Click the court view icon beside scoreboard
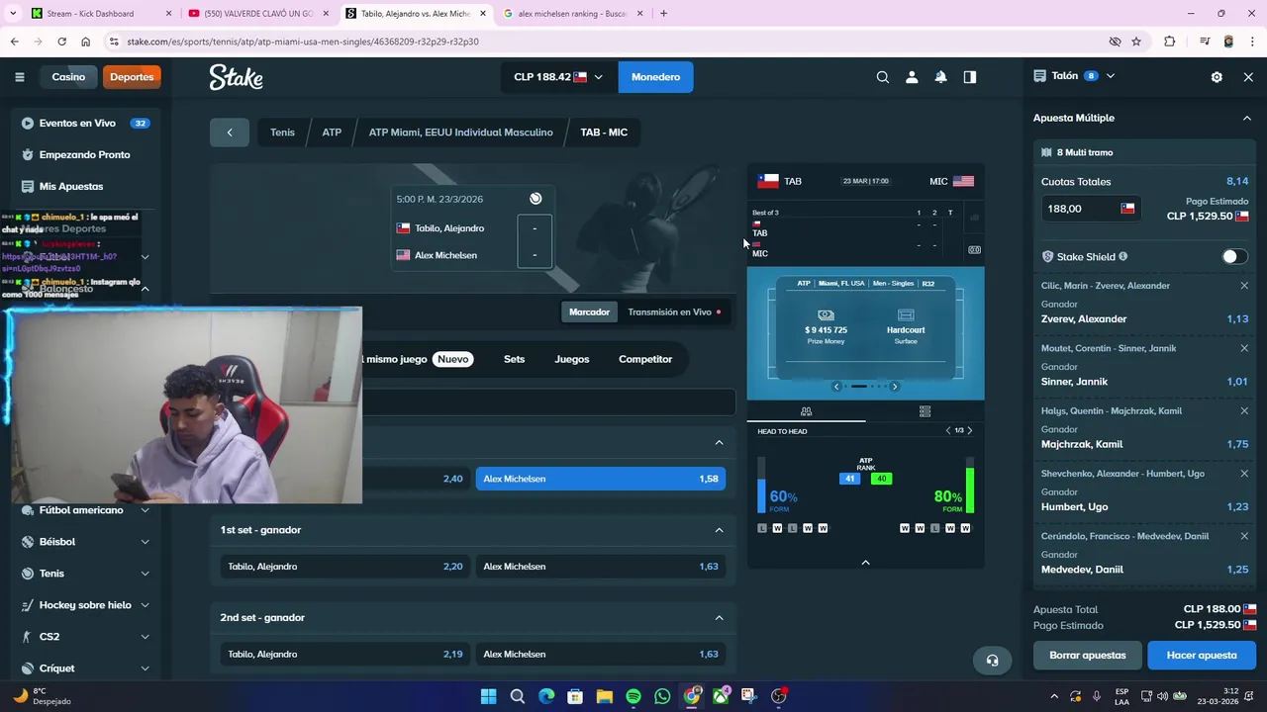Image resolution: width=1267 pixels, height=712 pixels. tap(974, 250)
